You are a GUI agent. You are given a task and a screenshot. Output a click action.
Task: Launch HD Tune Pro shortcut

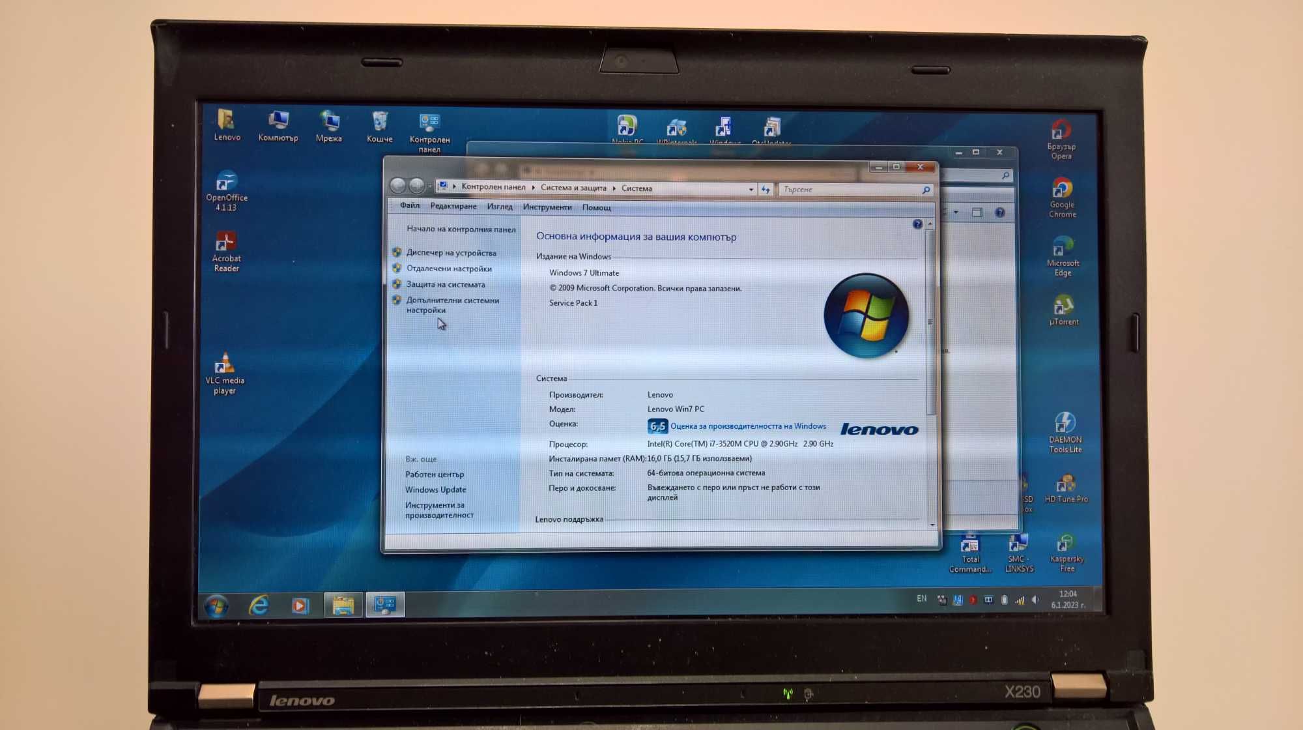1067,488
